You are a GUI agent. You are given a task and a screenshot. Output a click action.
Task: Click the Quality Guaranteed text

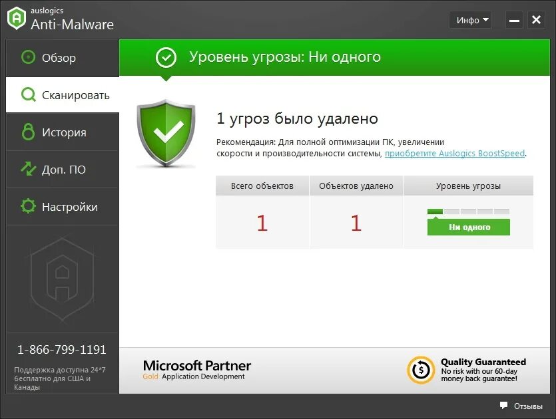(x=483, y=362)
